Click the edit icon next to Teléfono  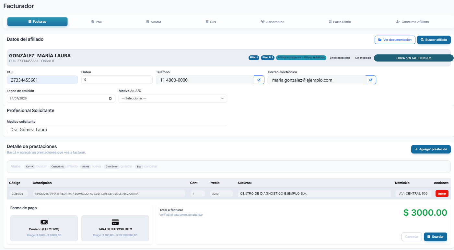(259, 80)
